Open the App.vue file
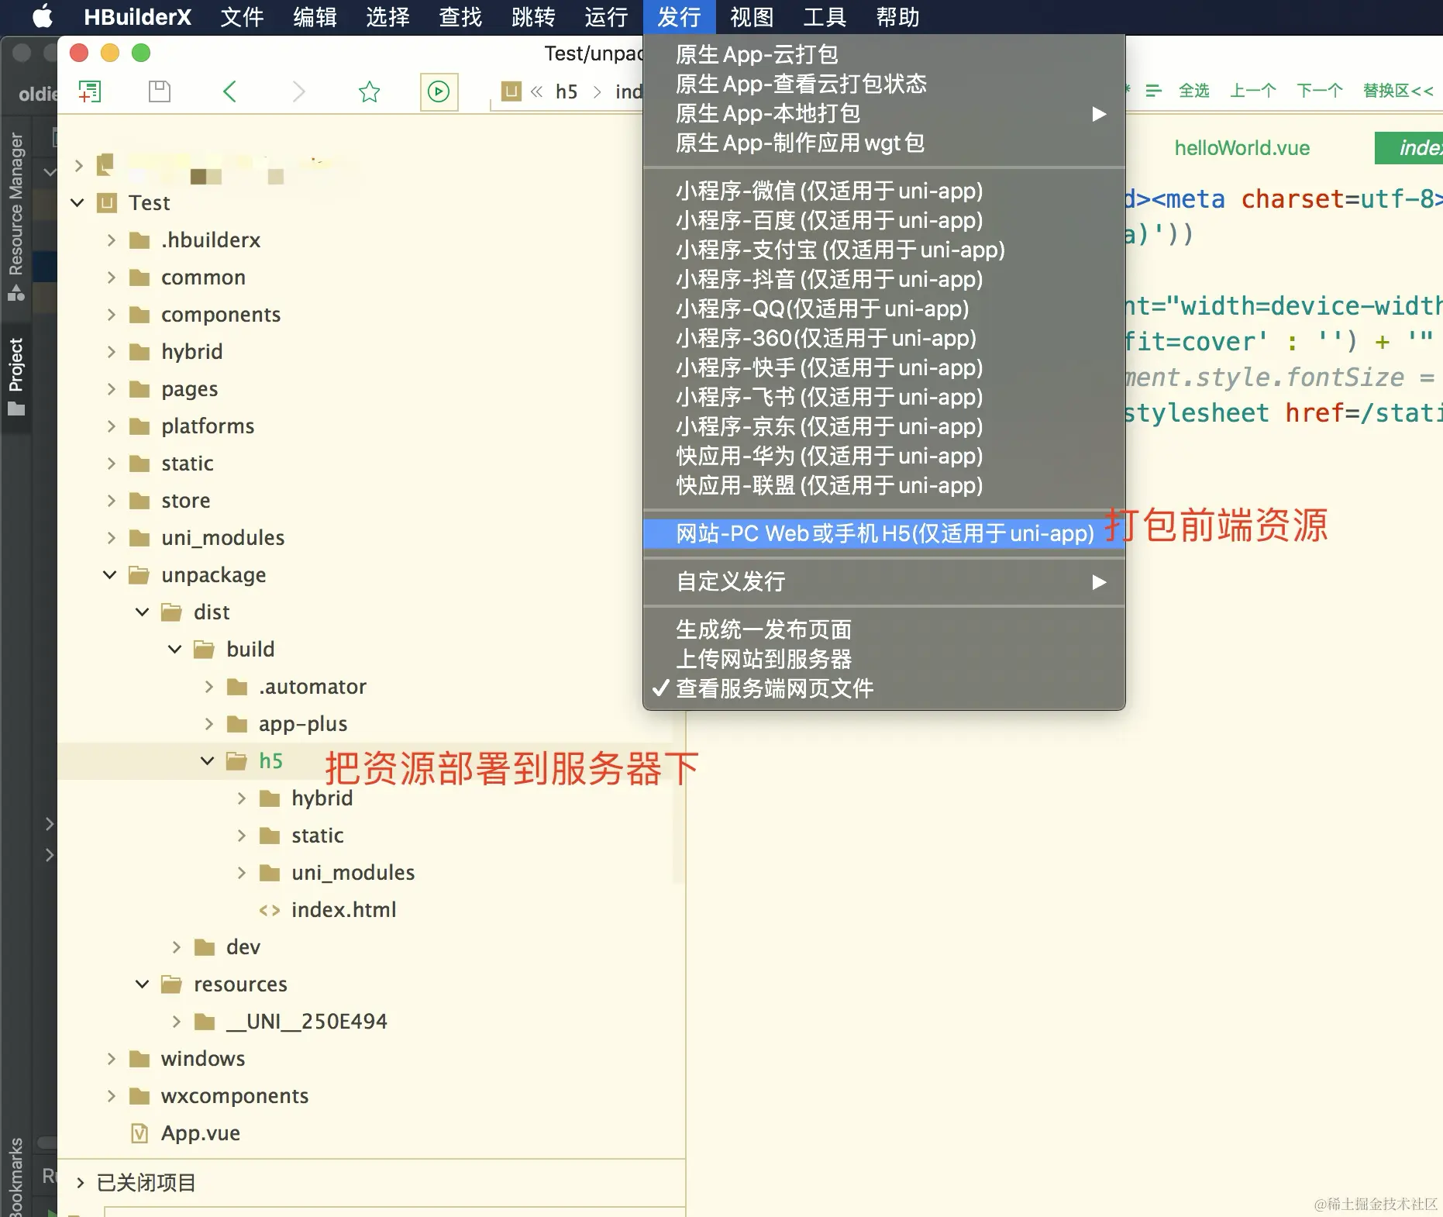This screenshot has width=1443, height=1217. pyautogui.click(x=200, y=1133)
